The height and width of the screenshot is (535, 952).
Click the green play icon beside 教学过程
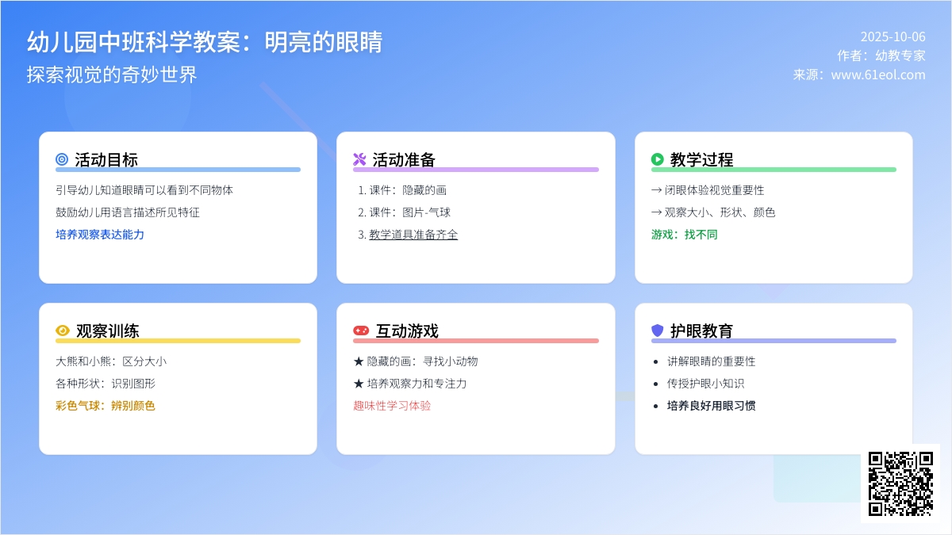657,159
